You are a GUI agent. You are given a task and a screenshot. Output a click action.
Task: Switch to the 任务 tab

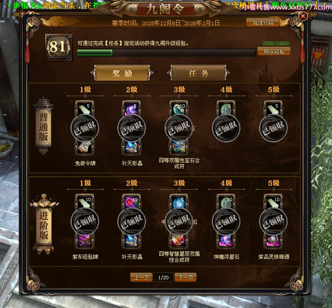click(198, 73)
